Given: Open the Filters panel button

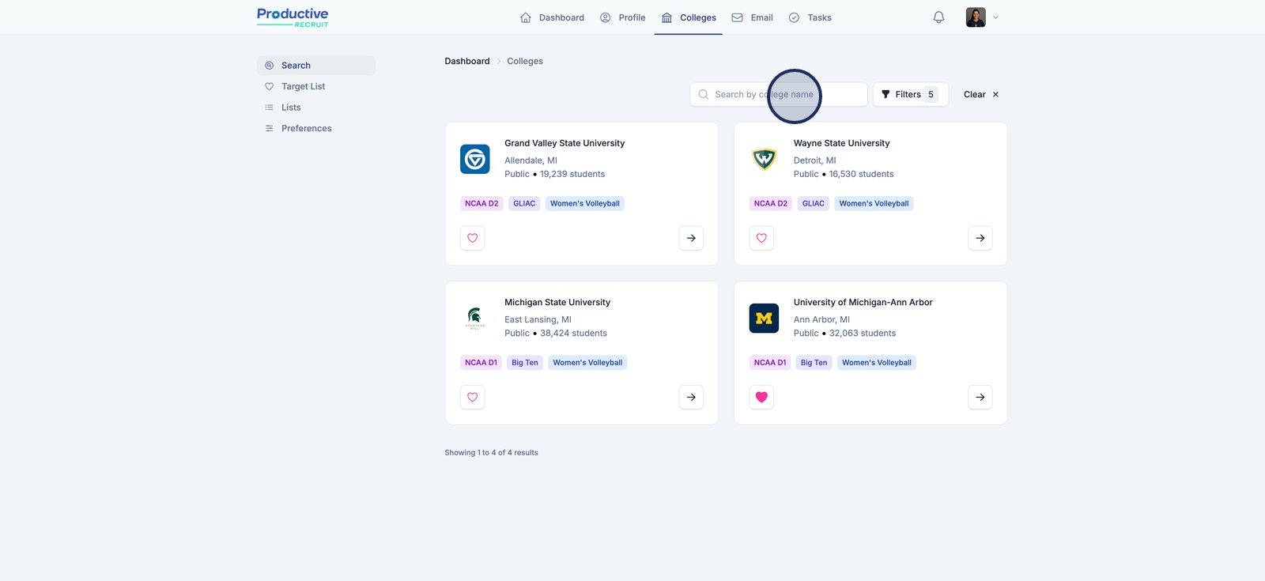Looking at the screenshot, I should click(x=910, y=94).
